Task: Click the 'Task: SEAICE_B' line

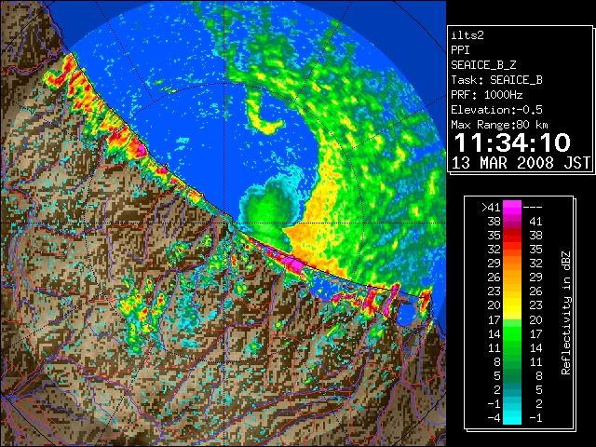Action: (496, 80)
